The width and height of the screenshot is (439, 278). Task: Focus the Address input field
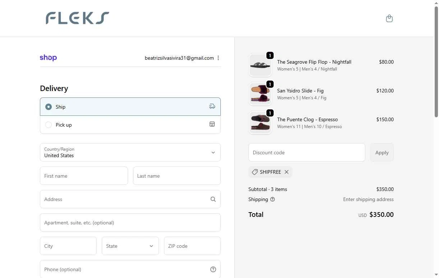(130, 199)
